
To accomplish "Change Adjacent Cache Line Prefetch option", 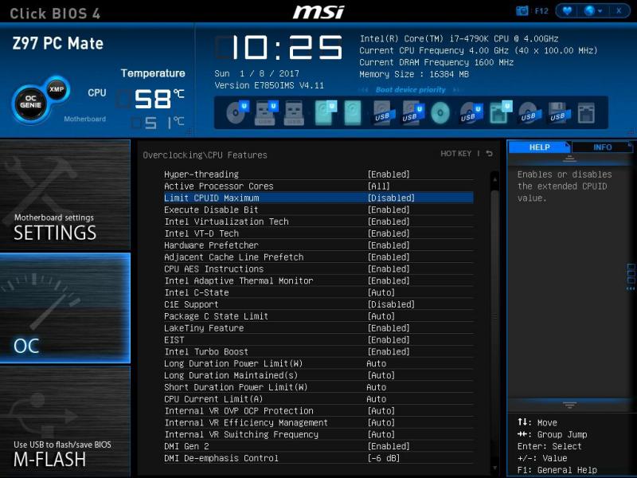I will [x=318, y=257].
